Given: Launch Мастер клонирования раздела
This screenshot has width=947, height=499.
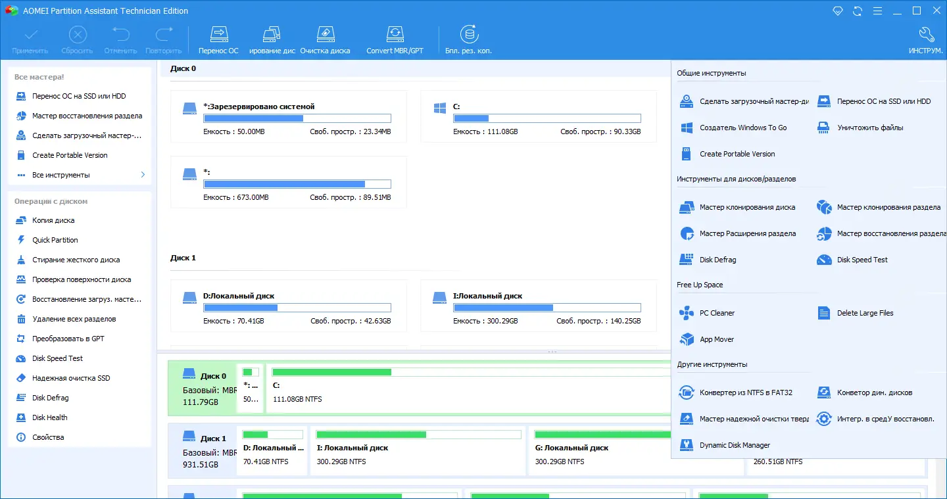Looking at the screenshot, I should (879, 207).
